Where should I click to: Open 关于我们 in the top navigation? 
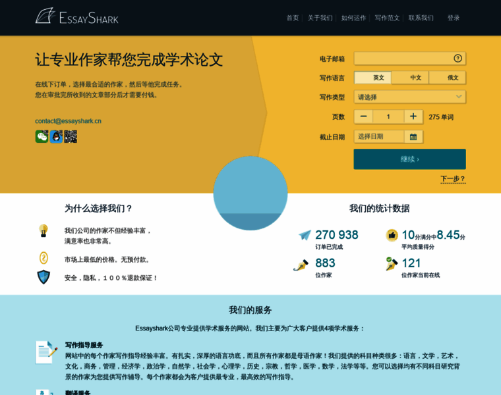coord(320,18)
